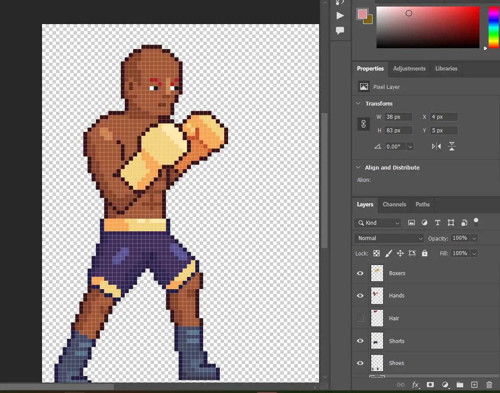This screenshot has height=393, width=500.
Task: Open the Normal blend mode dropdown
Action: [389, 238]
